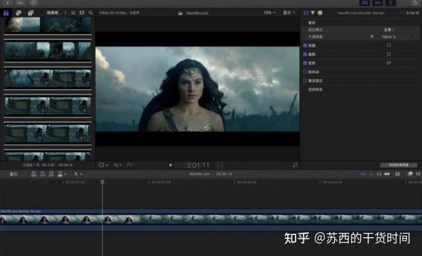Open the retime speedometer dropdown
This screenshot has width=422, height=256.
(131, 165)
